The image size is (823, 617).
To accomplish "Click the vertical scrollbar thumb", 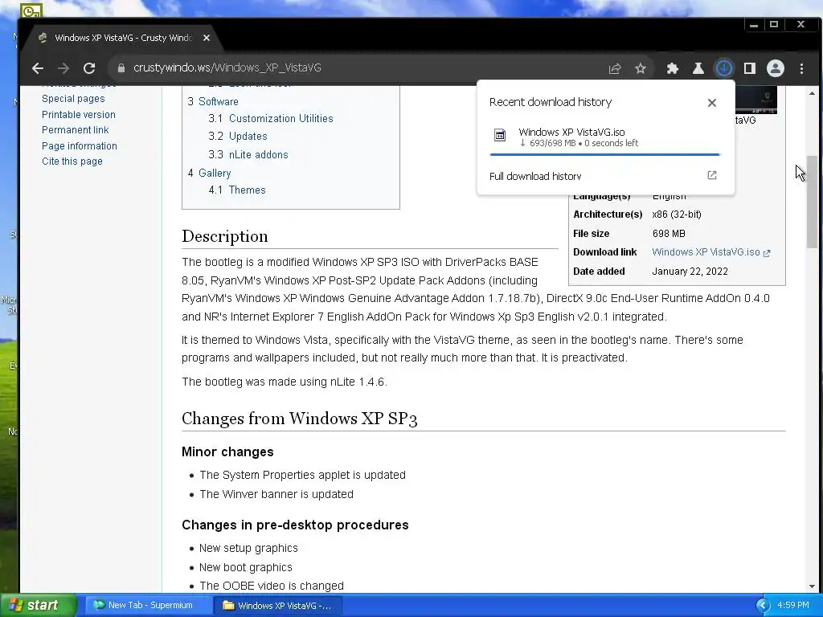I will pyautogui.click(x=812, y=202).
